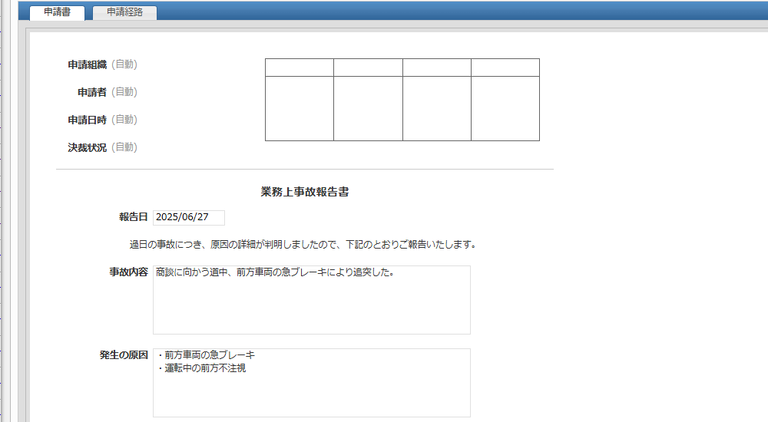Screen dimensions: 768x422
Task: Select fourth header cell of approval table
Action: pyautogui.click(x=505, y=68)
